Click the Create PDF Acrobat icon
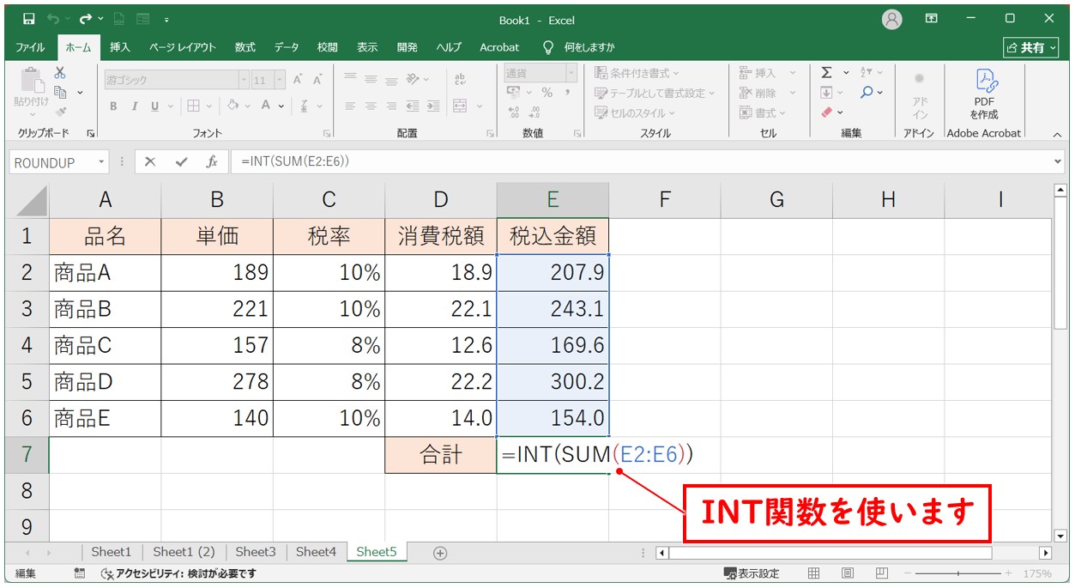The height and width of the screenshot is (588, 1075). tap(984, 95)
